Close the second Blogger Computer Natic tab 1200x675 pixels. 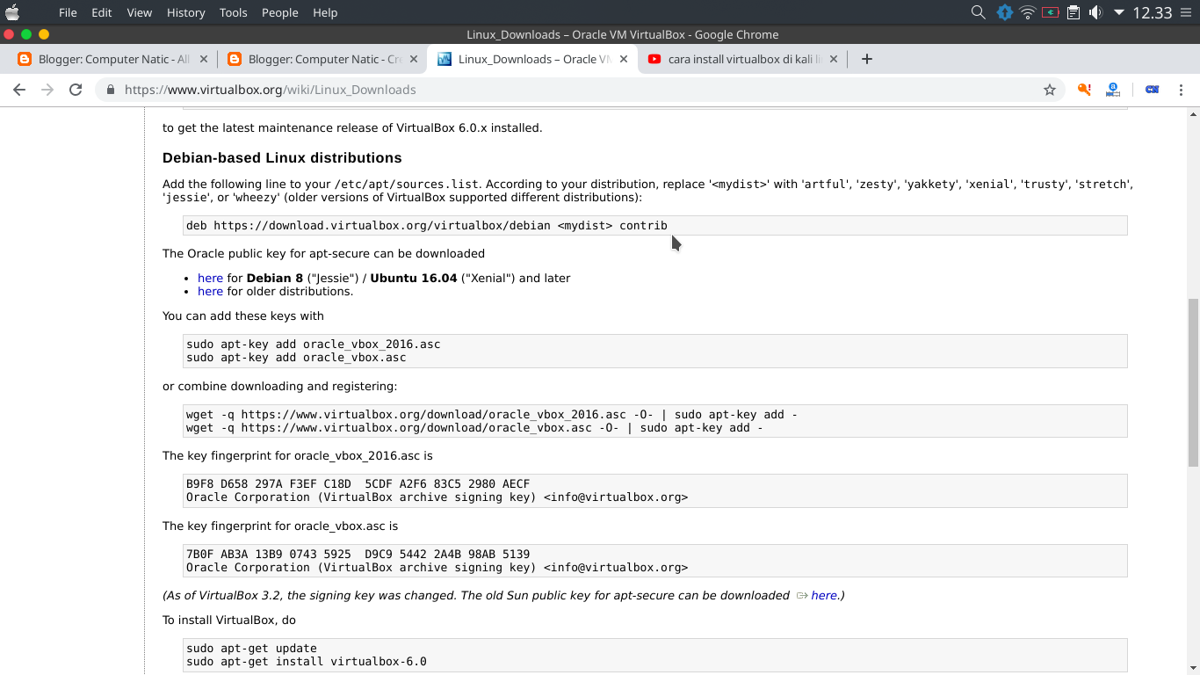point(414,59)
